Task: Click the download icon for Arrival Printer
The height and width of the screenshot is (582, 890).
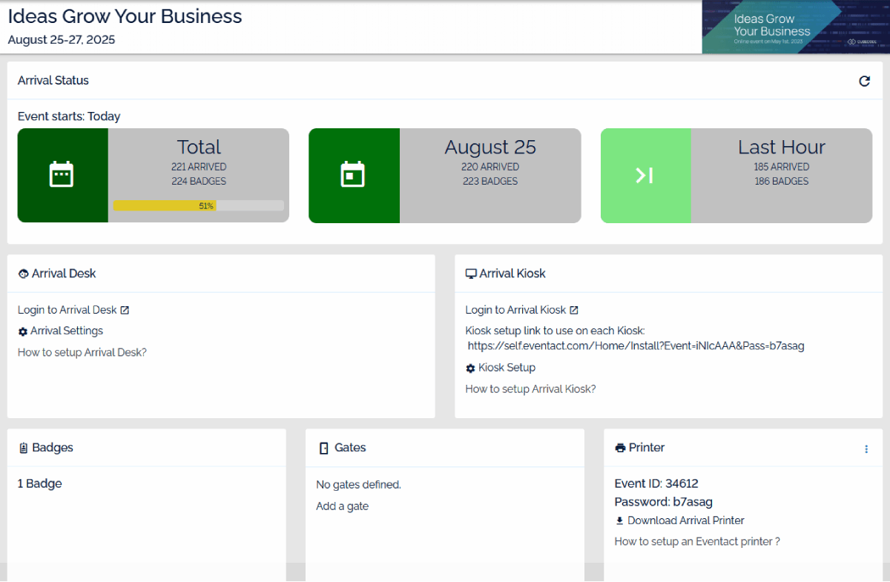Action: pos(620,521)
